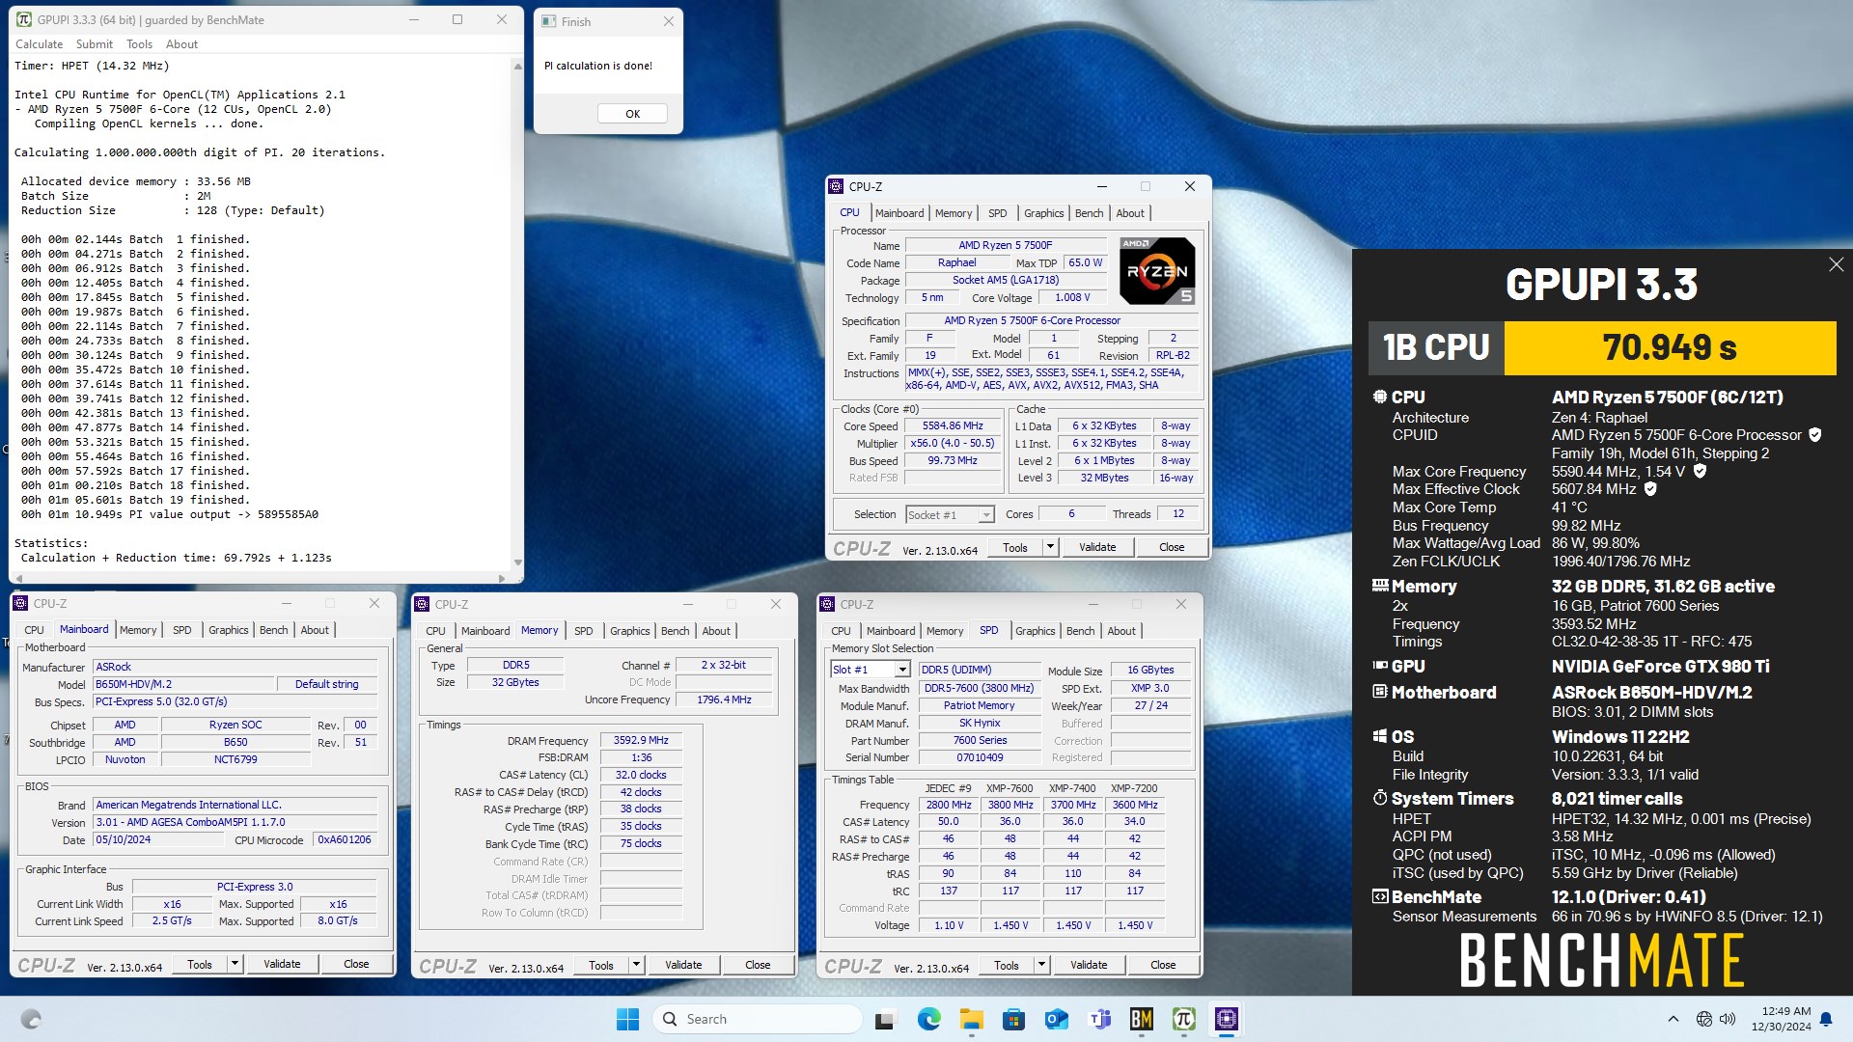Viewport: 1853px width, 1042px height.
Task: Click Validate in the CPU-Z Memory window
Action: [683, 965]
